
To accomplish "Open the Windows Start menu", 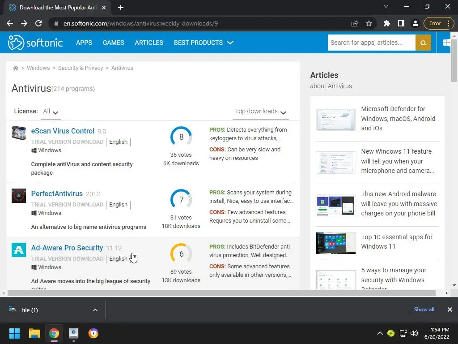I will tap(14, 333).
